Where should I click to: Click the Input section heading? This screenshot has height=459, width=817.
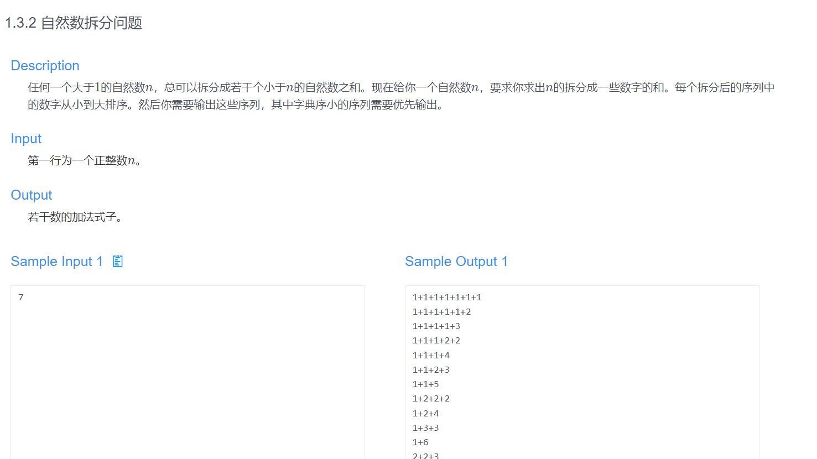[x=26, y=139]
